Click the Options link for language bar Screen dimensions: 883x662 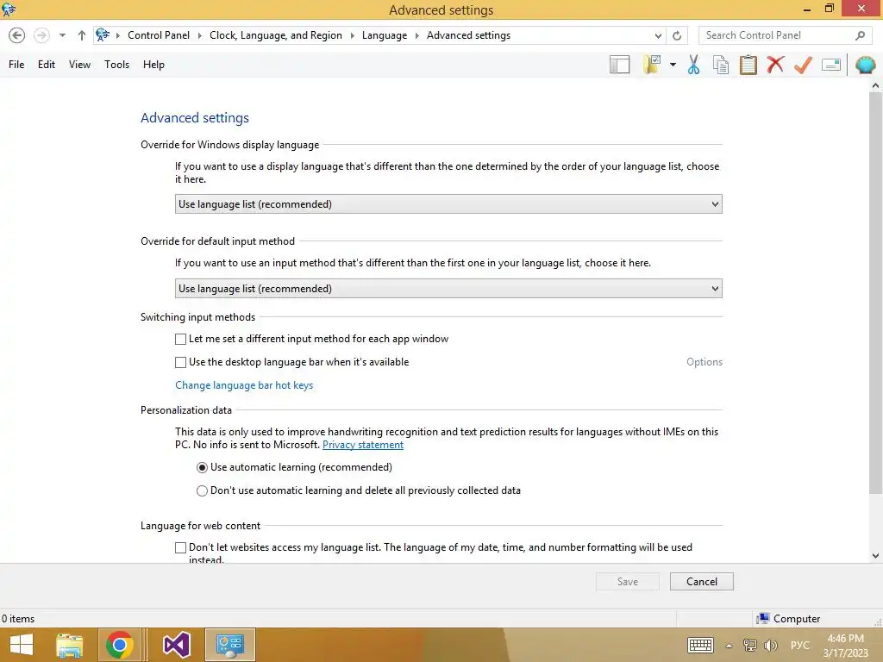704,362
